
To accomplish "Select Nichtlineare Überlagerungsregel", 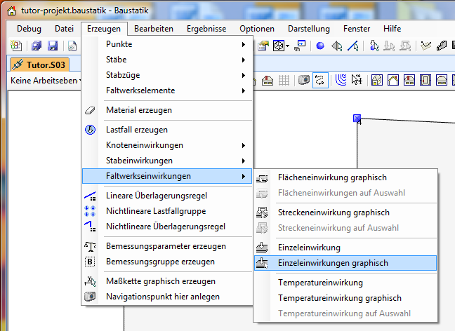I will tap(167, 227).
